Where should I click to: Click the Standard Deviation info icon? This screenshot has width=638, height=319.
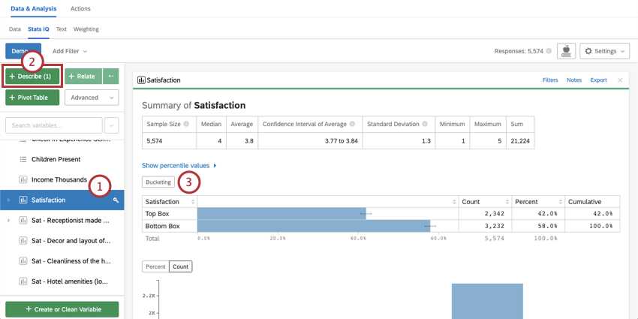click(x=424, y=124)
